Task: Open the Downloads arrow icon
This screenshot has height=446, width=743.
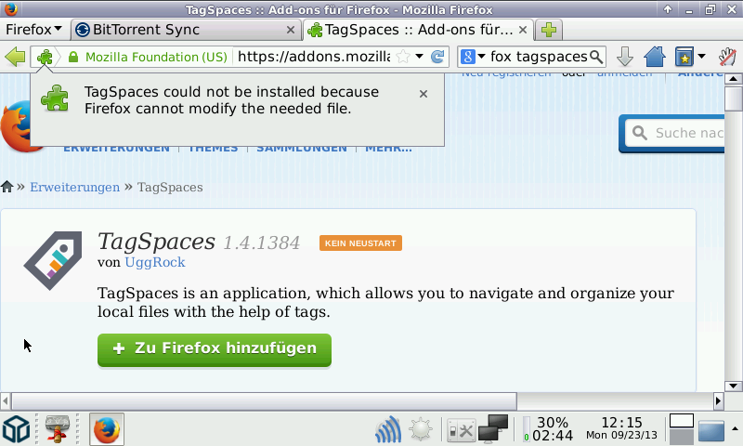Action: 625,57
